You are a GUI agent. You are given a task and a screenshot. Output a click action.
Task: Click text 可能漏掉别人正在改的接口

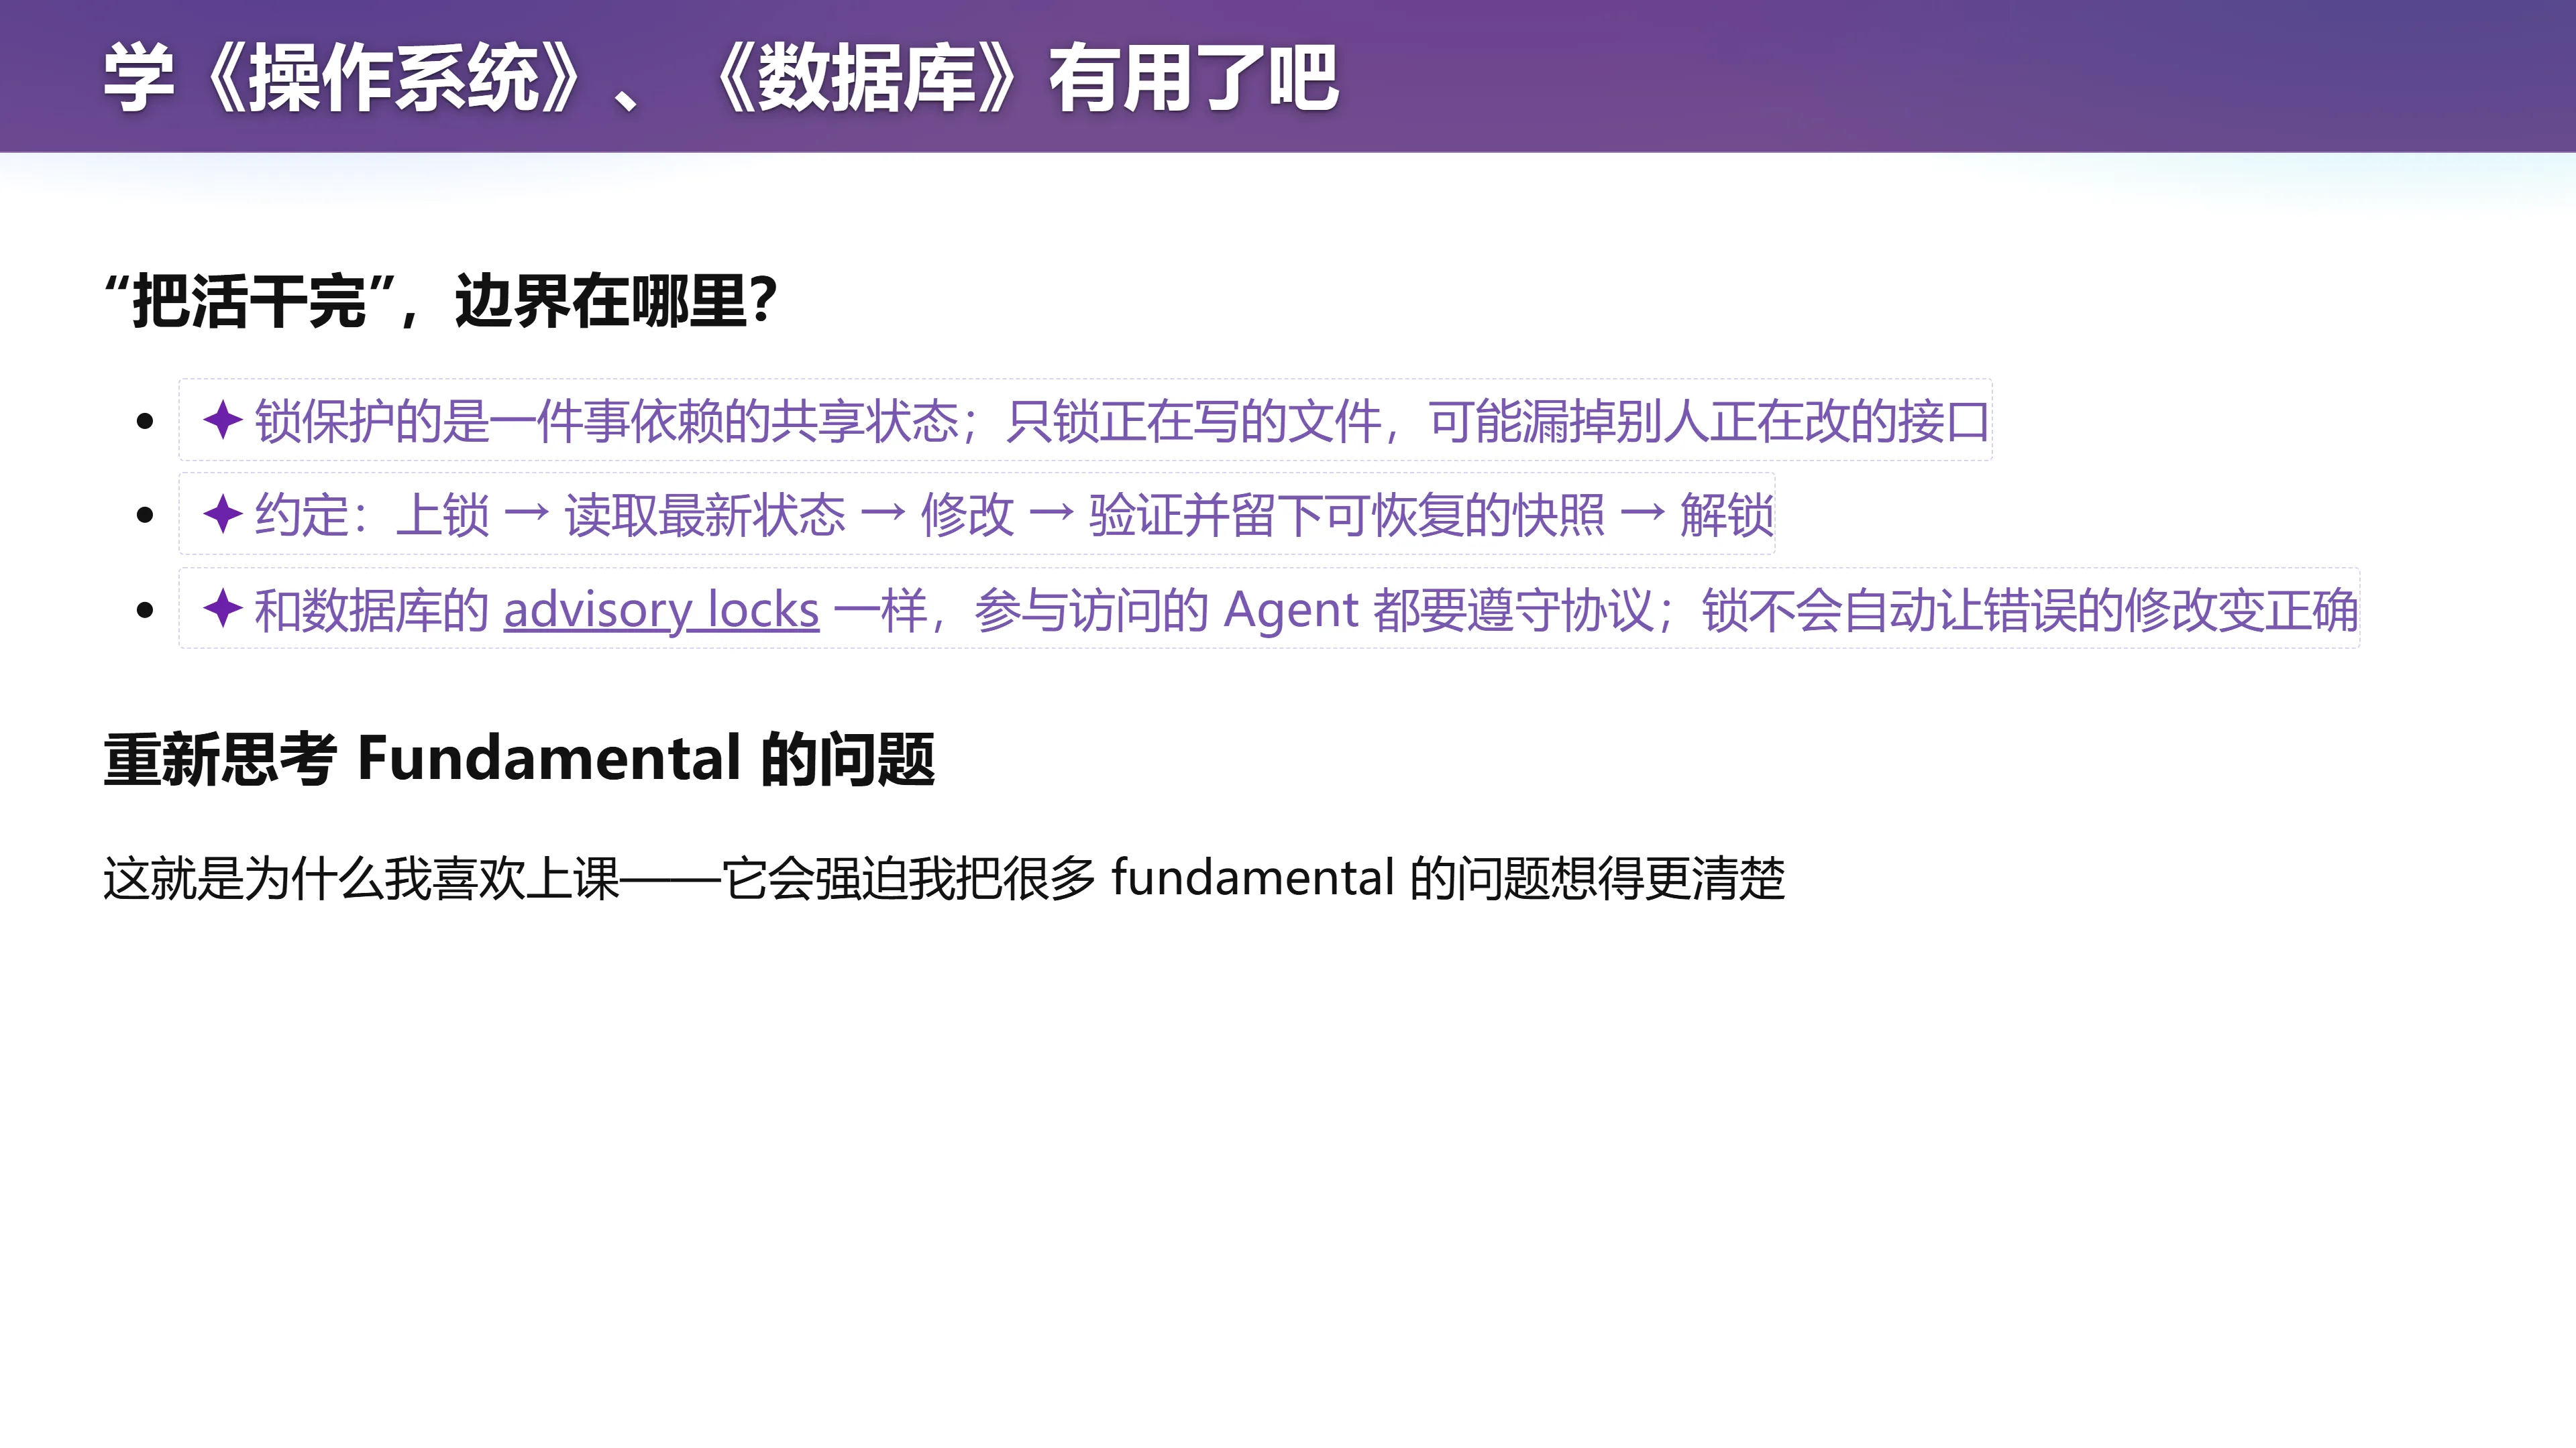(x=1709, y=421)
